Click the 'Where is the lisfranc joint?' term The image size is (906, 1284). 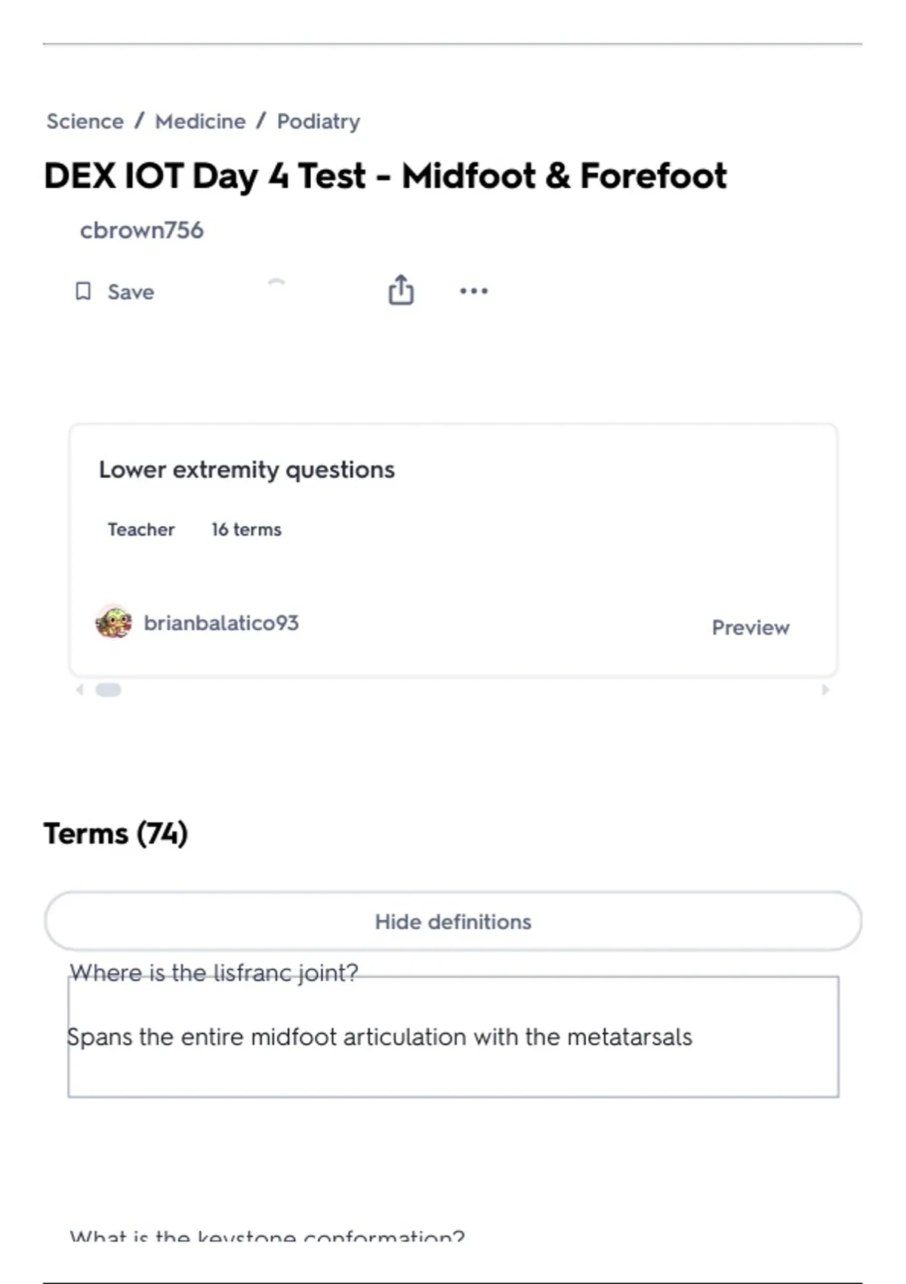pyautogui.click(x=214, y=973)
